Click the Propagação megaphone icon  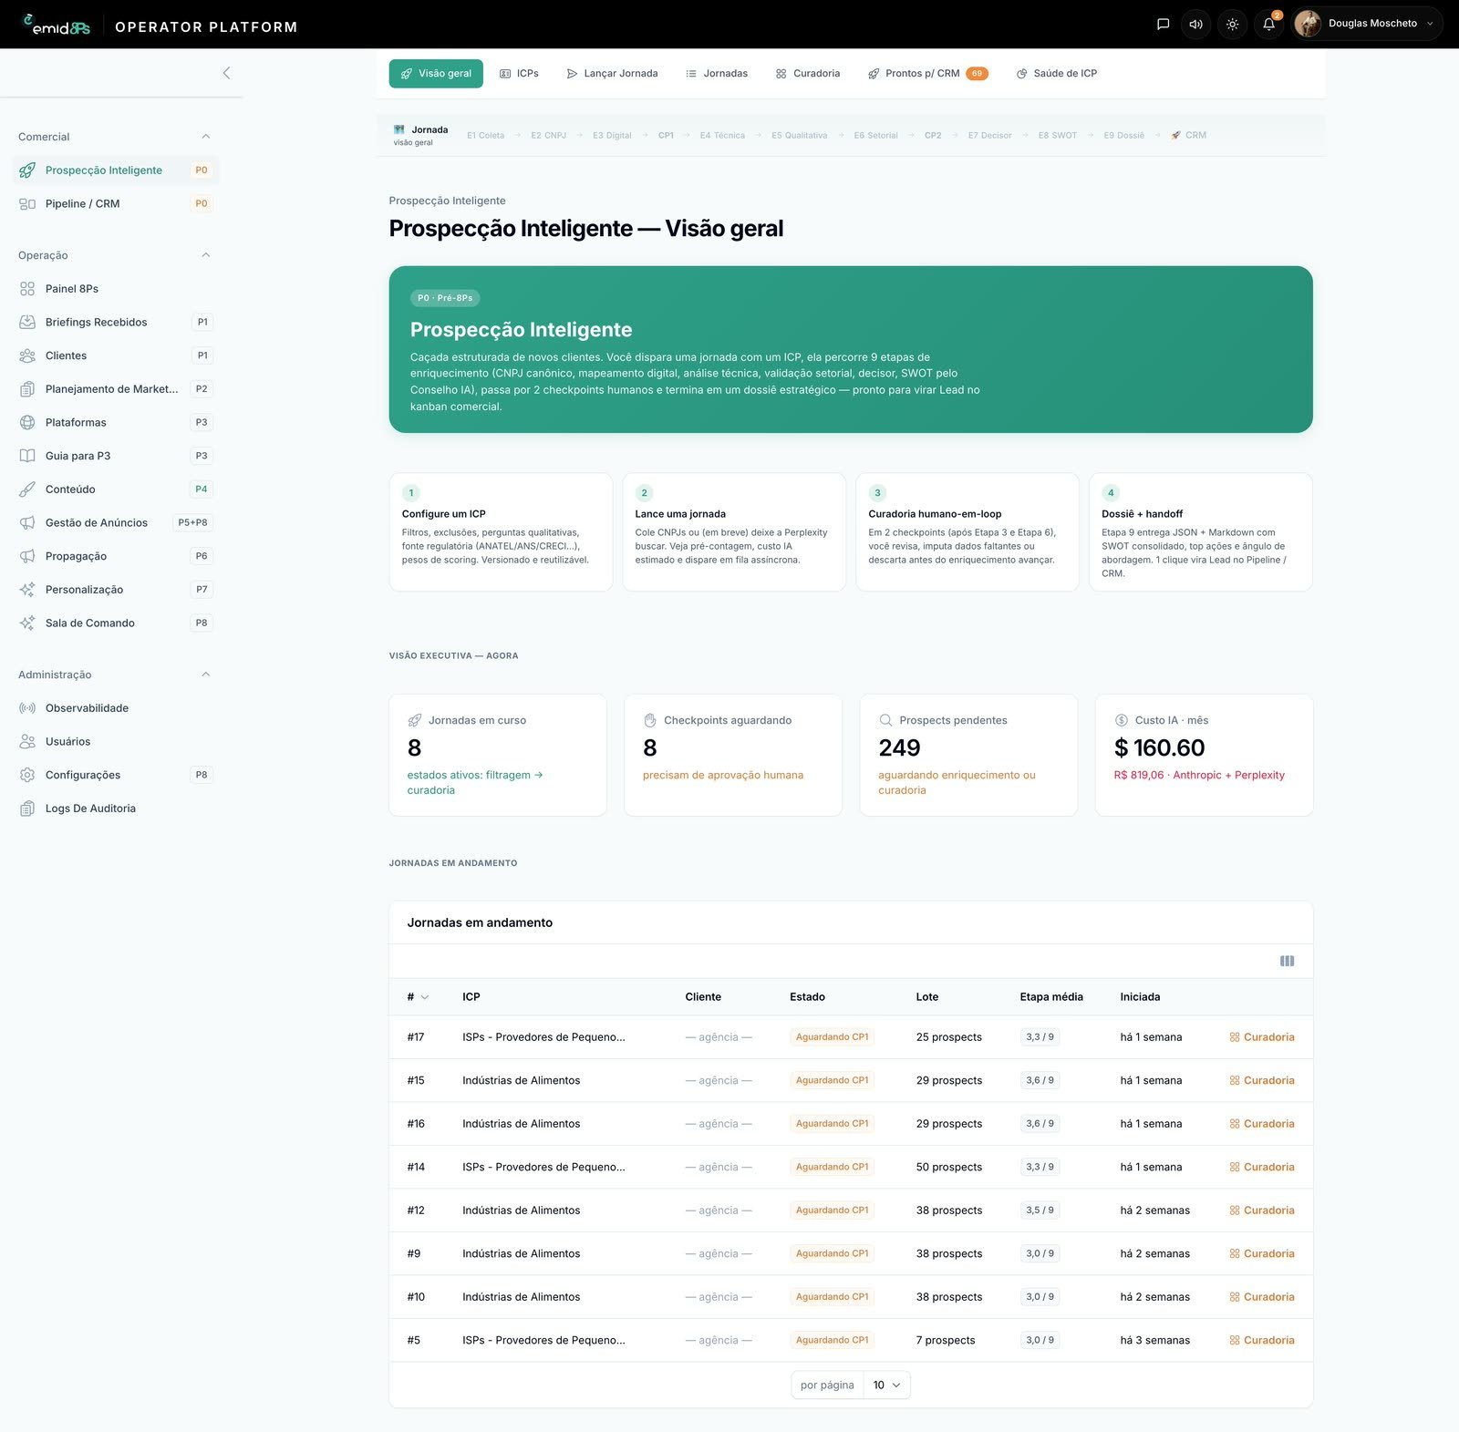click(x=27, y=556)
